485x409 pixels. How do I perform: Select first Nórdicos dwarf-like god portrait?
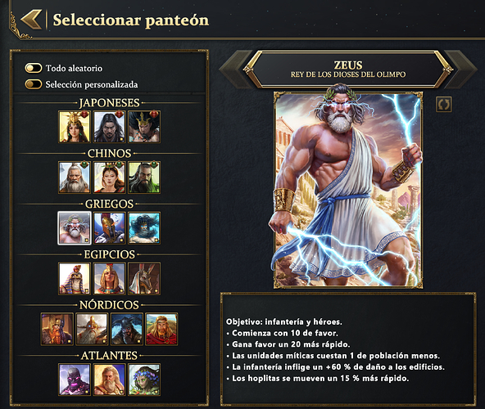point(57,329)
